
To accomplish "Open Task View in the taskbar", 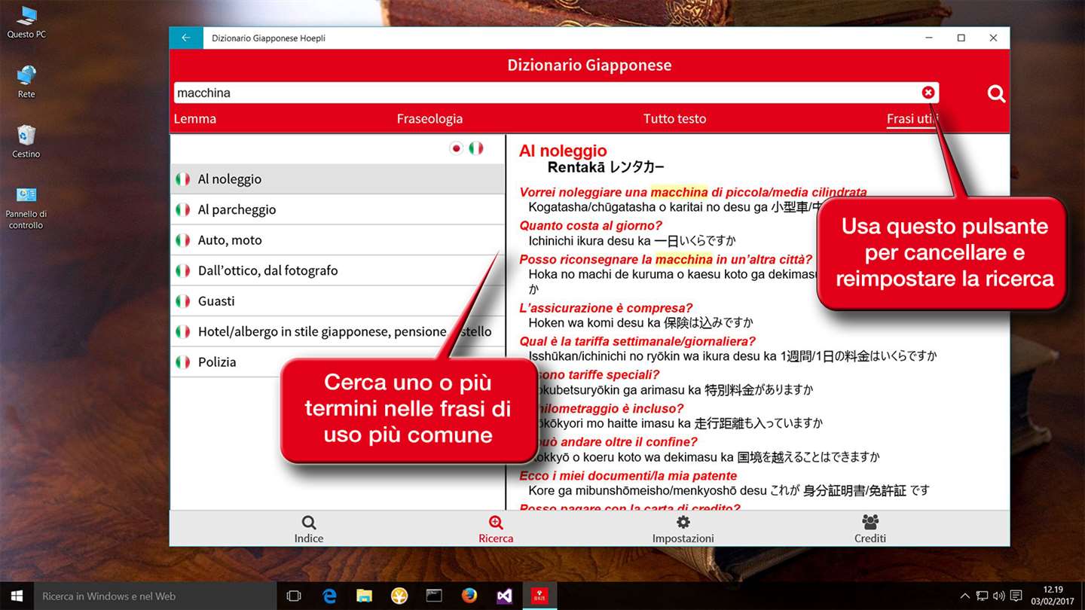I will pyautogui.click(x=294, y=596).
